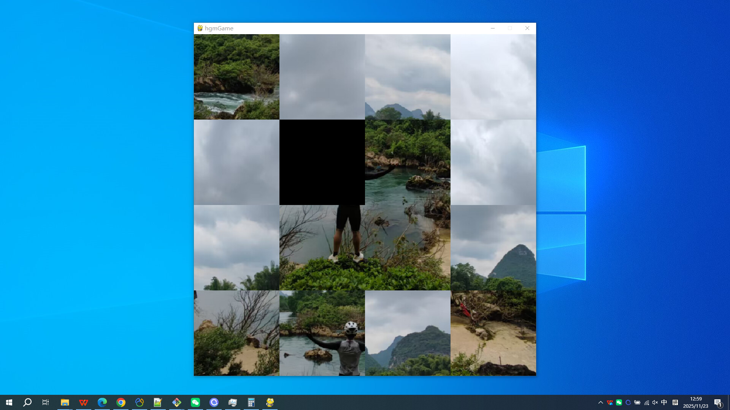Open File Explorer from the taskbar

[x=65, y=402]
